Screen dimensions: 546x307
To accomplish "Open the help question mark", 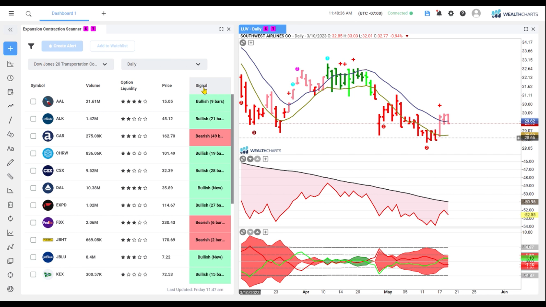I will point(463,13).
